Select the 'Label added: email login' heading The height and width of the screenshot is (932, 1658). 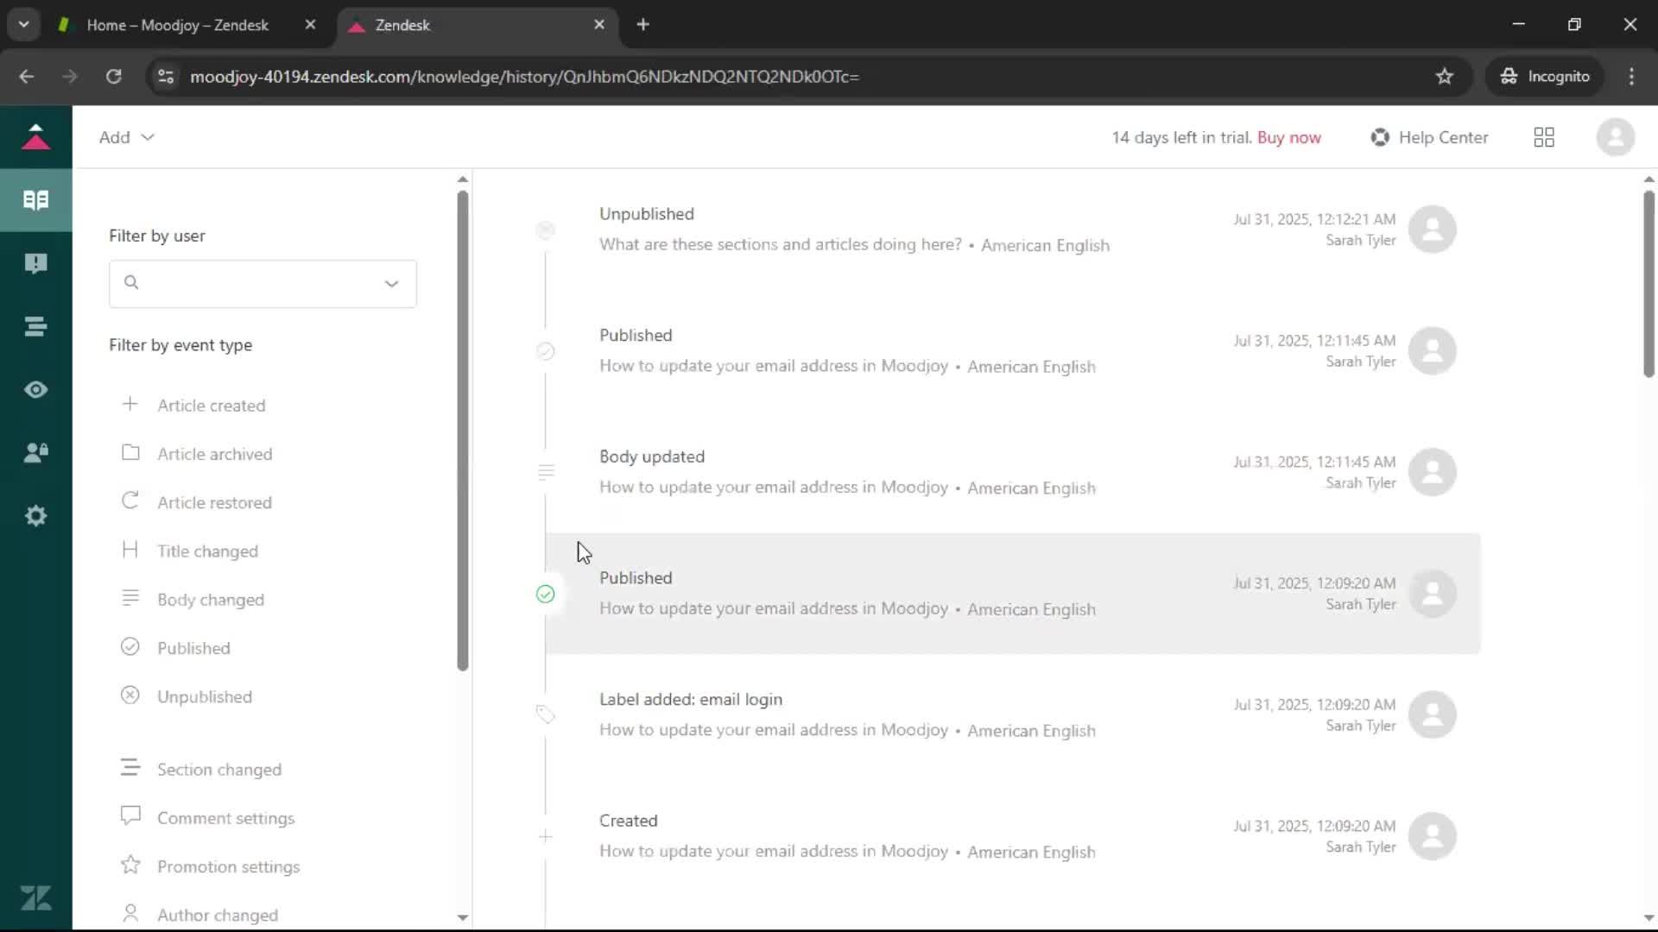coord(691,699)
